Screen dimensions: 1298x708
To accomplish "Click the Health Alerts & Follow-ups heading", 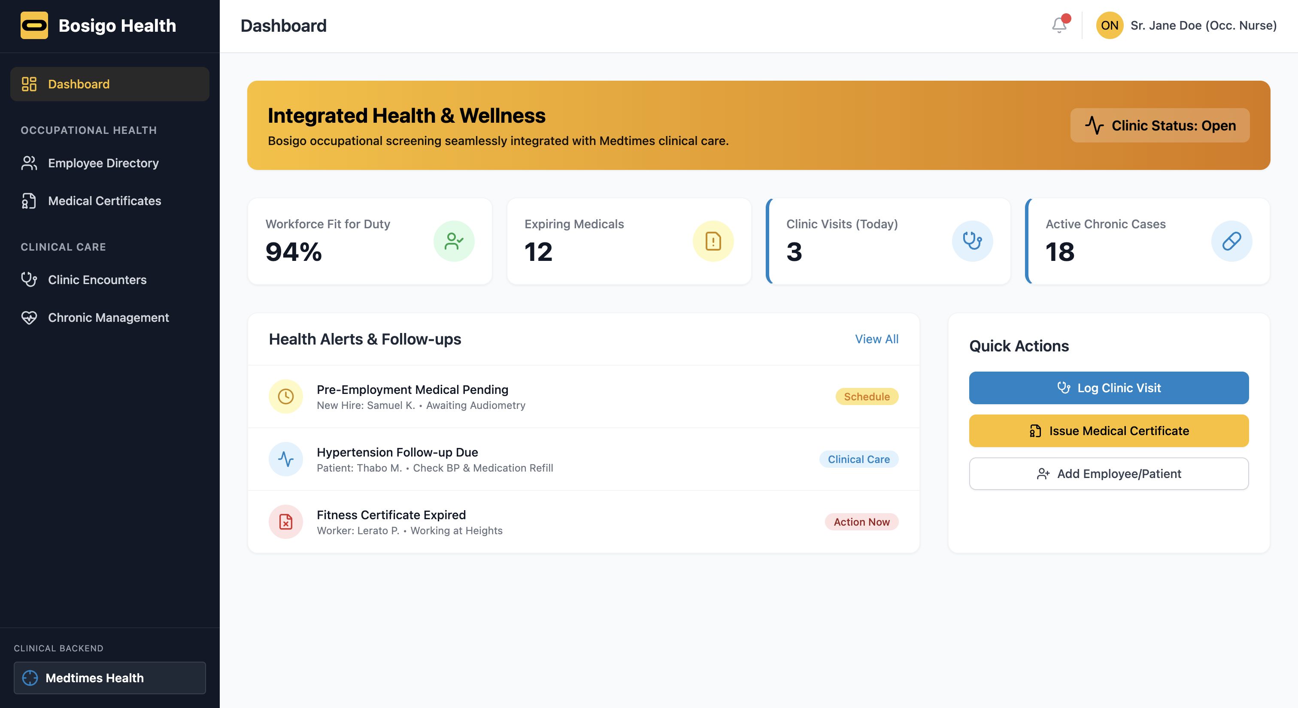I will pyautogui.click(x=365, y=339).
